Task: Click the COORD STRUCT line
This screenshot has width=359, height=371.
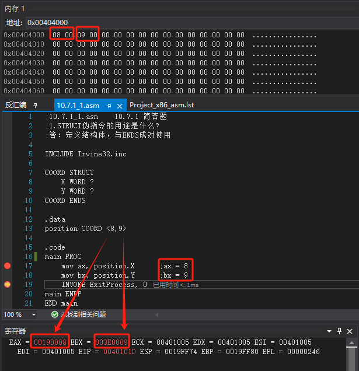Action: [69, 173]
